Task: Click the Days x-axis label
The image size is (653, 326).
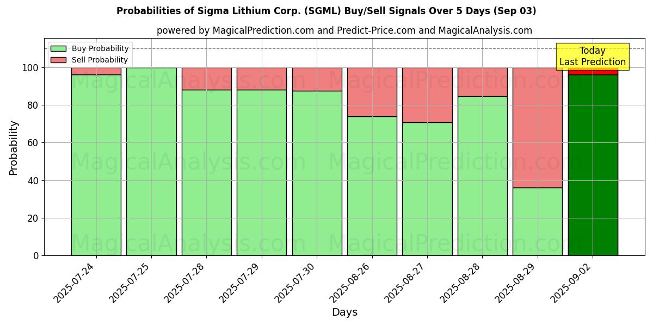Action: click(x=344, y=312)
